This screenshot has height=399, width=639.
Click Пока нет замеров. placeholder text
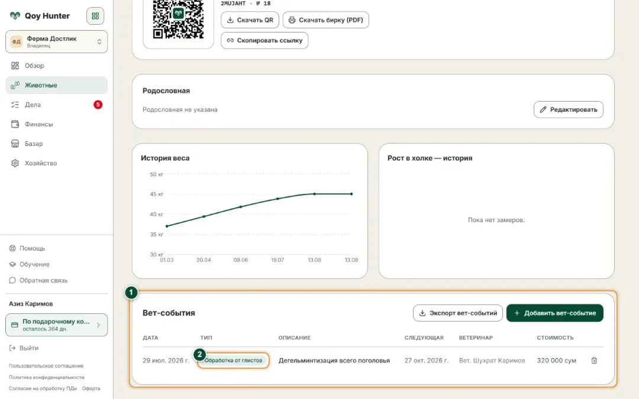click(x=496, y=220)
